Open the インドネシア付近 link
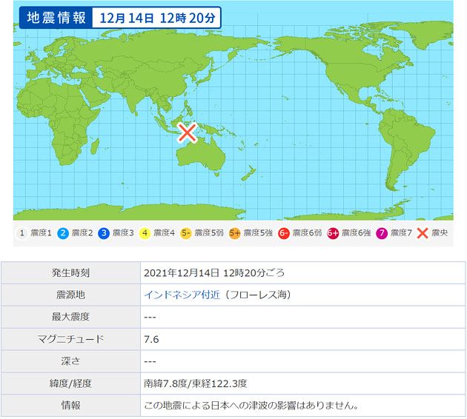Image resolution: width=467 pixels, height=419 pixels. pos(182,295)
